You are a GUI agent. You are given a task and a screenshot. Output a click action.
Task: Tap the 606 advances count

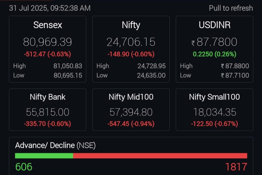click(x=24, y=167)
